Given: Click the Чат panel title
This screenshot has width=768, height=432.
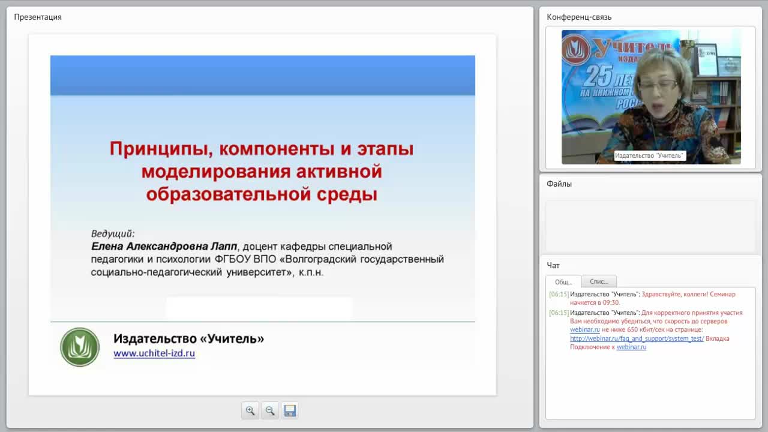Looking at the screenshot, I should tap(553, 265).
